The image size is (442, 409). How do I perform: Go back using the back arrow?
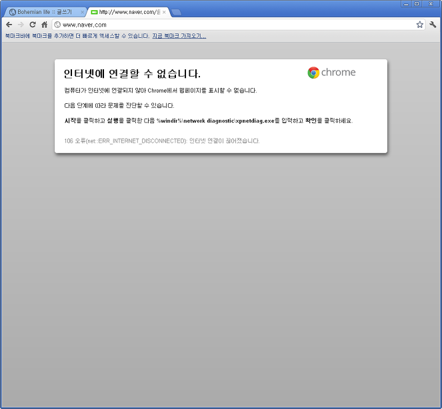coord(9,25)
